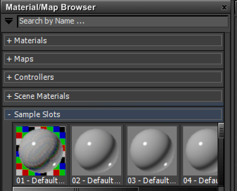Open the Material/Map Browser options arrow menu
237x191 pixels.
[x=8, y=21]
